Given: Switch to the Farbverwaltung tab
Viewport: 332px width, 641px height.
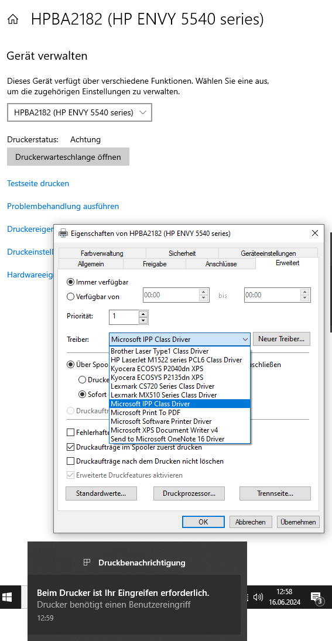Looking at the screenshot, I should pos(102,253).
